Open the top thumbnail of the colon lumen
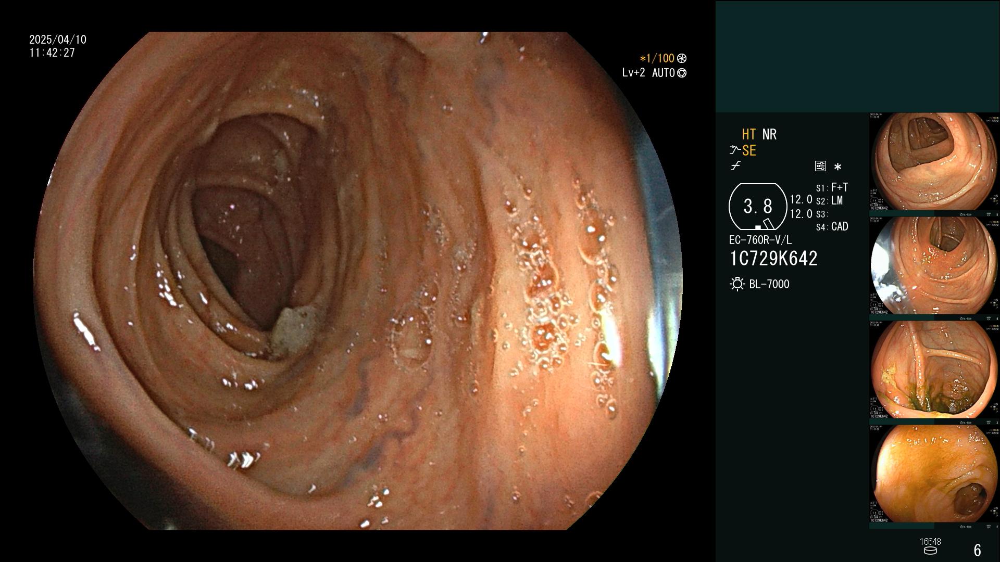1000x562 pixels. tap(934, 162)
